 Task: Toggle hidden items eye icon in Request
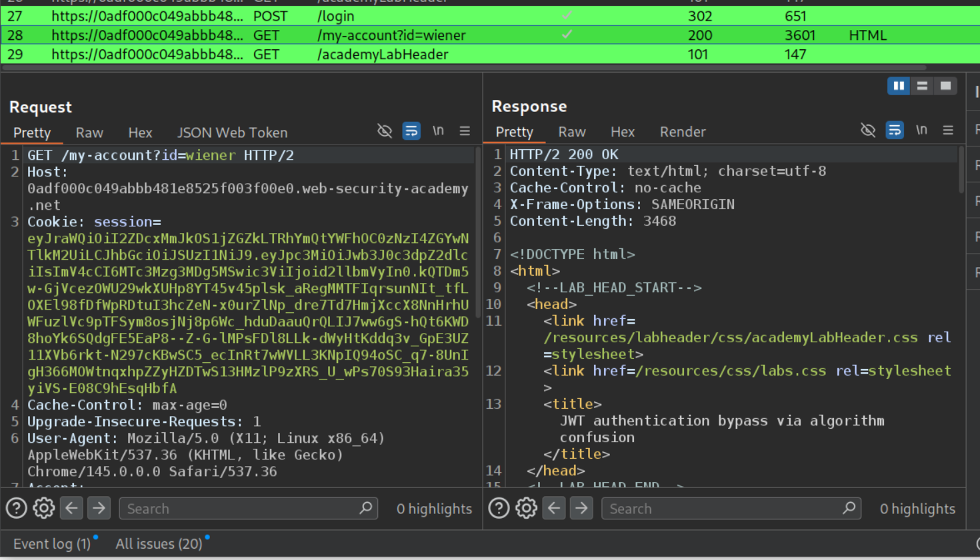[x=385, y=131]
